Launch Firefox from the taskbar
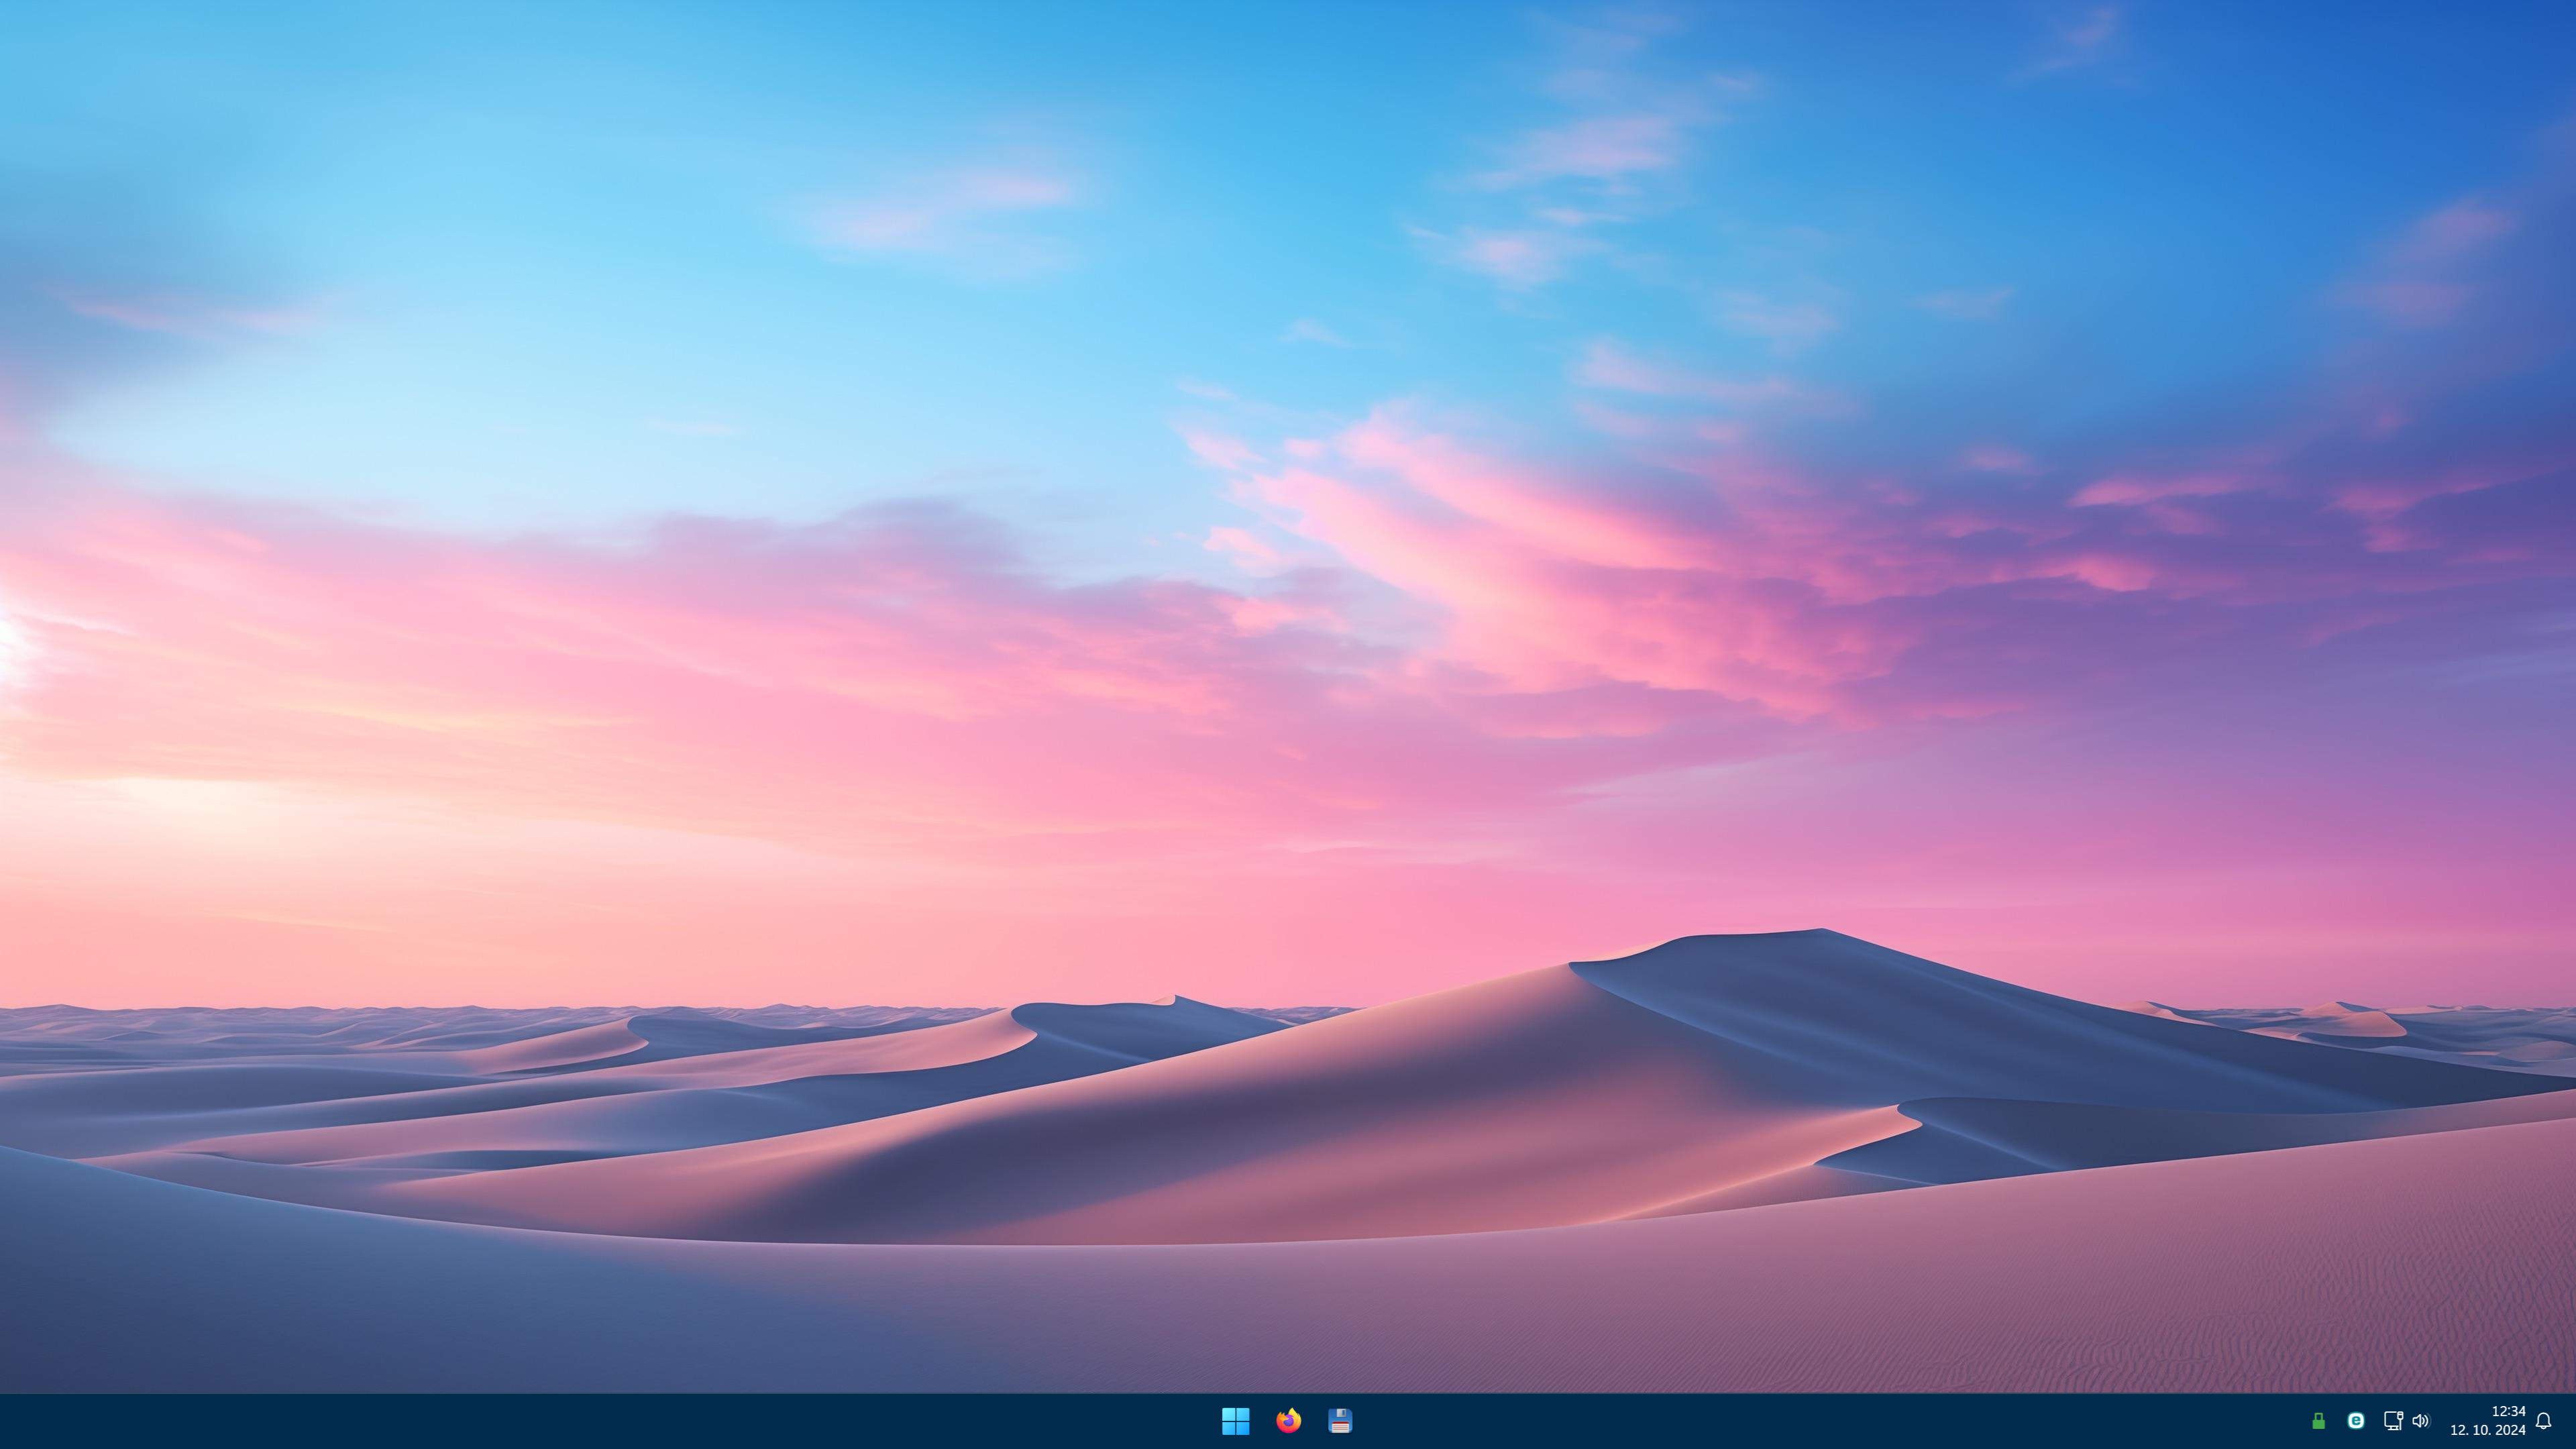 click(x=1288, y=1420)
